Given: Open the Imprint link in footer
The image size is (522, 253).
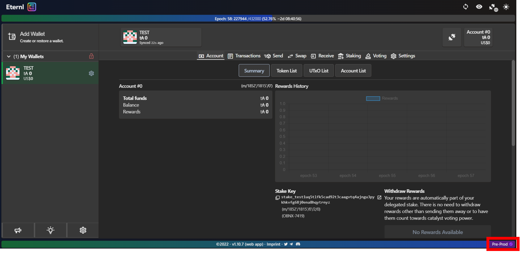Looking at the screenshot, I should pyautogui.click(x=273, y=244).
